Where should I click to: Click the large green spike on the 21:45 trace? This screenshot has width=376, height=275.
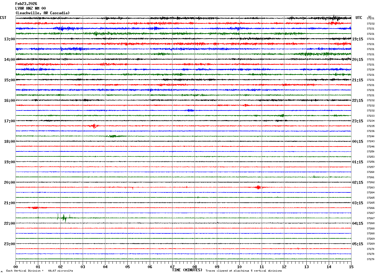(x=64, y=218)
